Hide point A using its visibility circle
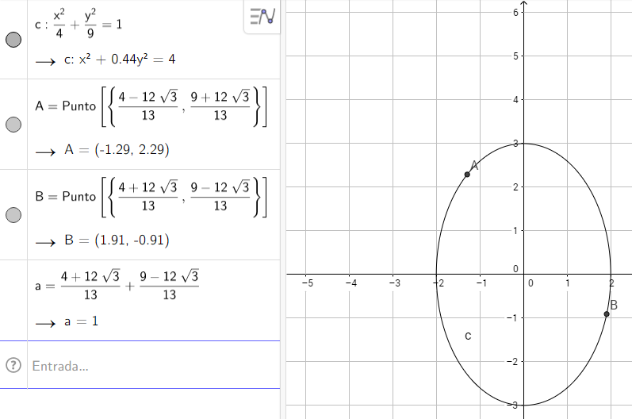 pos(13,125)
